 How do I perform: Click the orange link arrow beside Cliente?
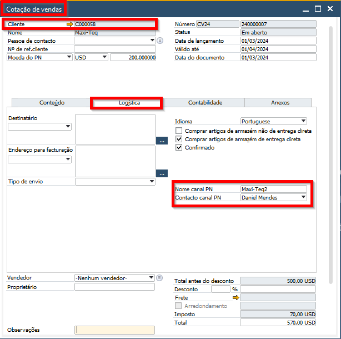click(x=70, y=24)
